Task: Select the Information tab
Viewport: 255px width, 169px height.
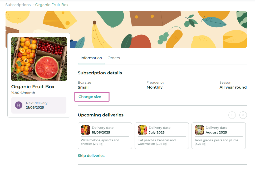Action: [x=91, y=58]
